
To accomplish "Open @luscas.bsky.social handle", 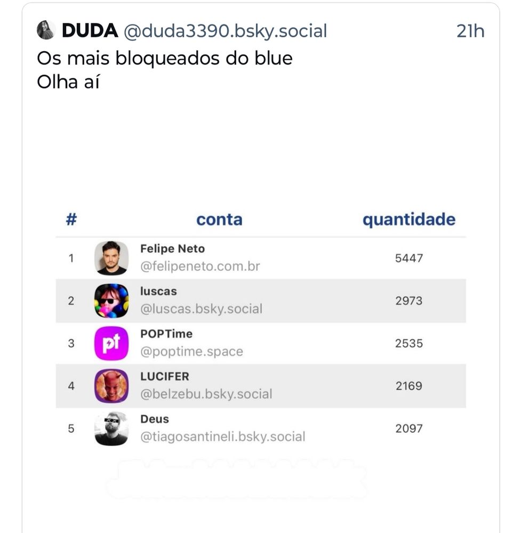I will click(202, 309).
